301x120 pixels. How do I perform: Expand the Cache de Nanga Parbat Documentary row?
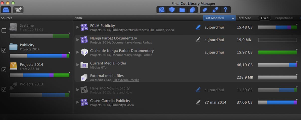coord(78,52)
